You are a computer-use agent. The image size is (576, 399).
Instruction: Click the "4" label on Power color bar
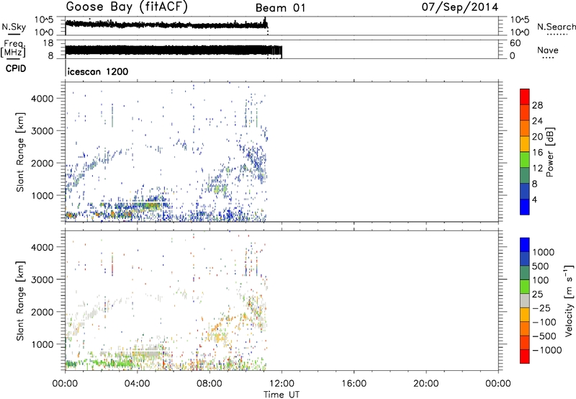click(534, 200)
